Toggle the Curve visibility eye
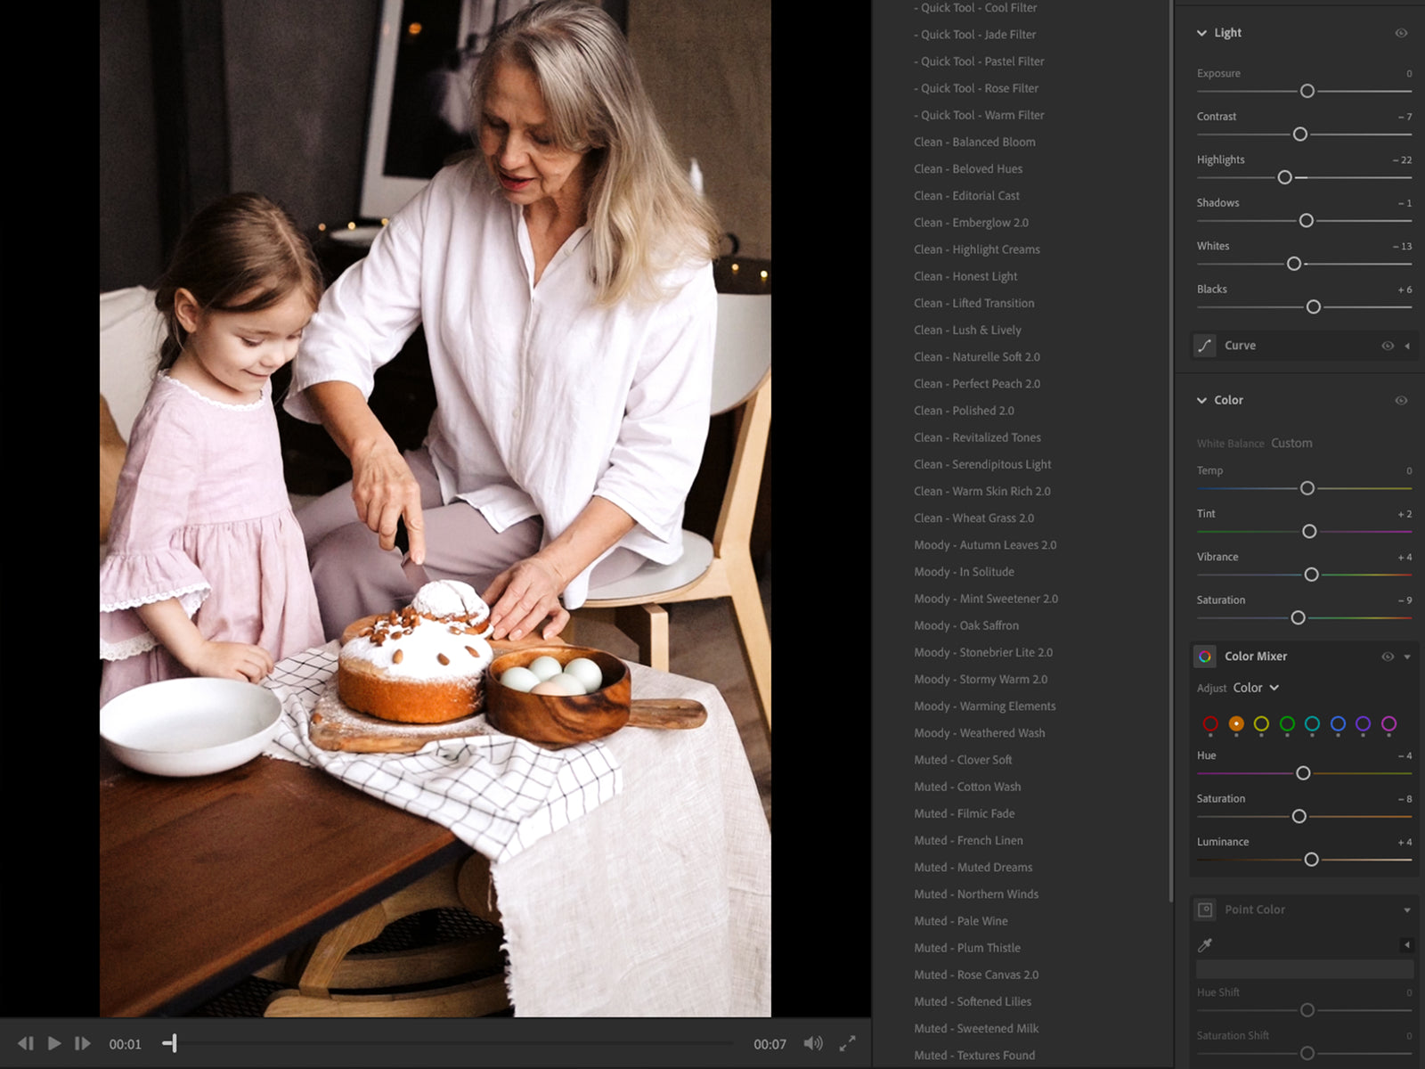Viewport: 1425px width, 1069px height. [1387, 346]
